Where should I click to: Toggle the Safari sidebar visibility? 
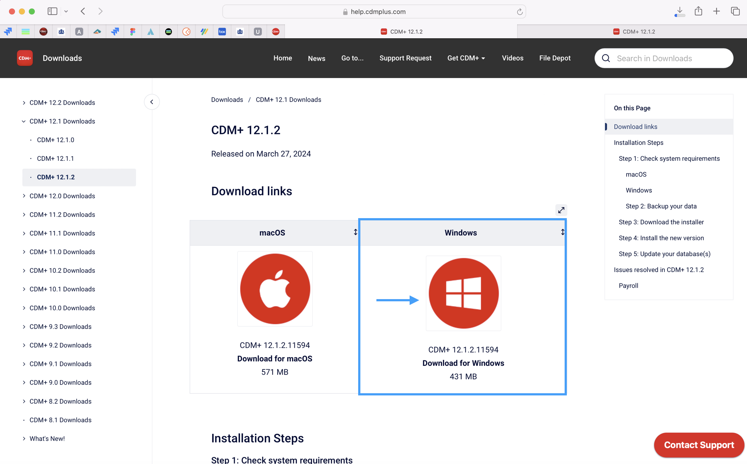[52, 11]
